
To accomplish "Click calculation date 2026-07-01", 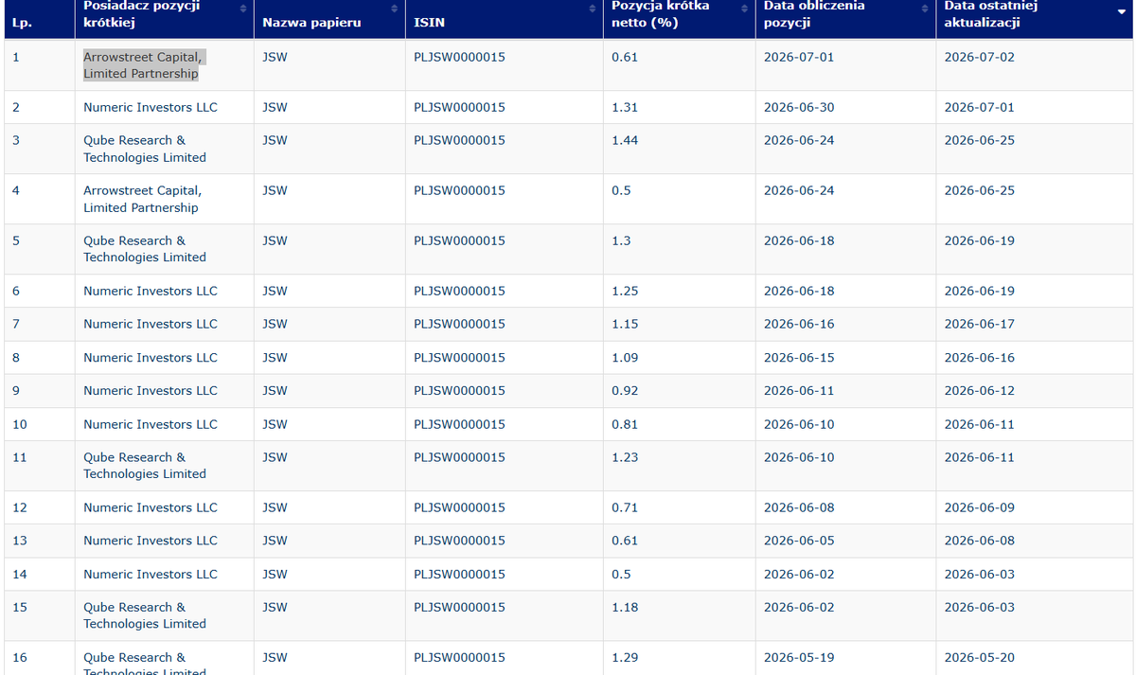I will (799, 57).
